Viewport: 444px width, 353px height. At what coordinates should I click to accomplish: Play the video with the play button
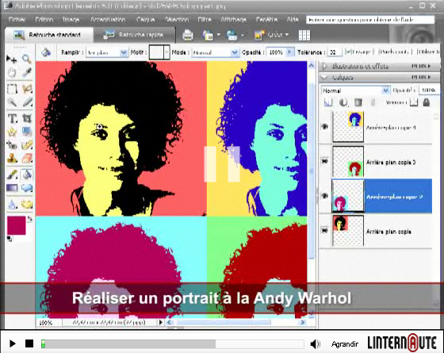(x=12, y=343)
